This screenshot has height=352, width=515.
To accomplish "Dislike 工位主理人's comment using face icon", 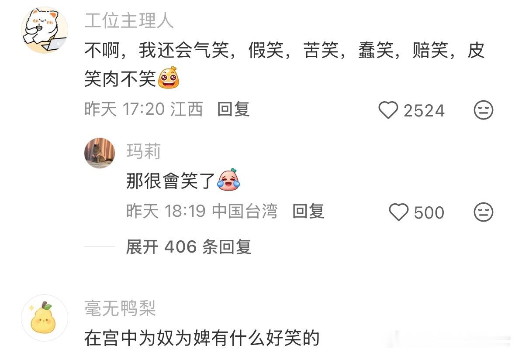I will [x=484, y=110].
